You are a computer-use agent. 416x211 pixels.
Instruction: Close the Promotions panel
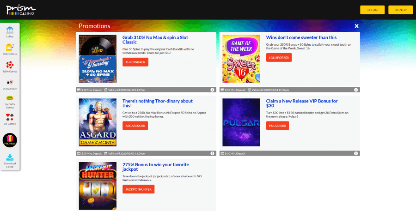coord(356,26)
